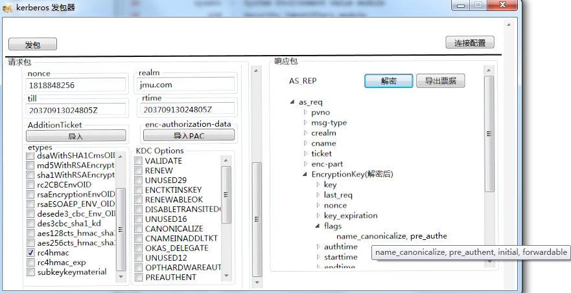Toggle rc4hmac_exp checkbox
Image resolution: width=571 pixels, height=293 pixels.
click(30, 262)
